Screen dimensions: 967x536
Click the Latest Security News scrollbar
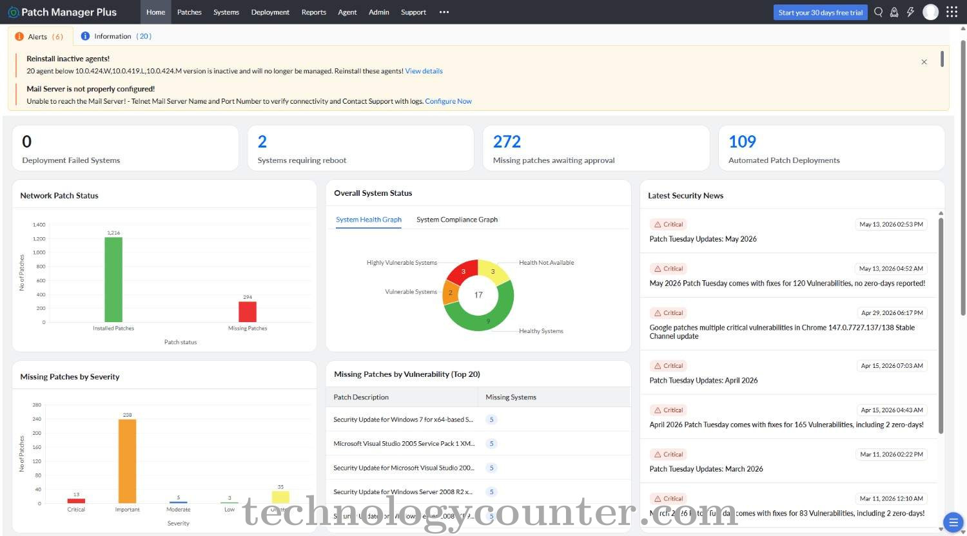[941, 325]
